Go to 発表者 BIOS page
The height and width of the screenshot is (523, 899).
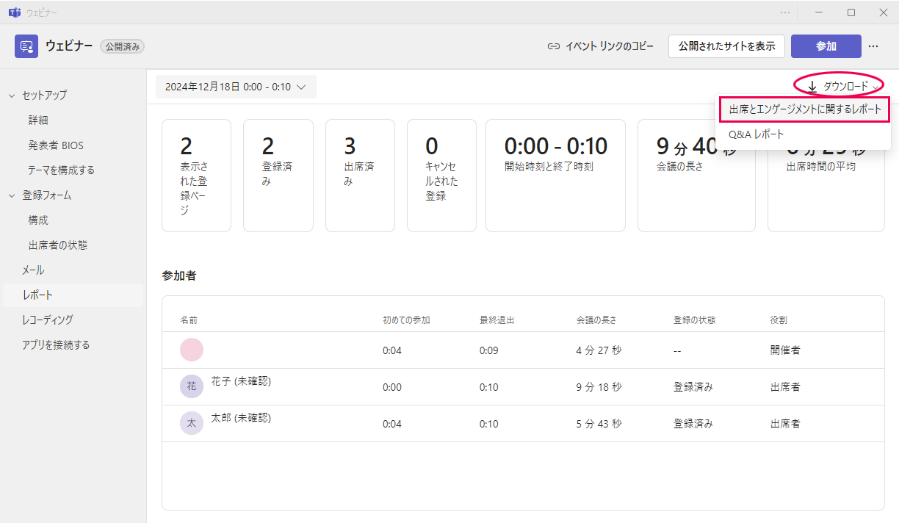pyautogui.click(x=56, y=145)
